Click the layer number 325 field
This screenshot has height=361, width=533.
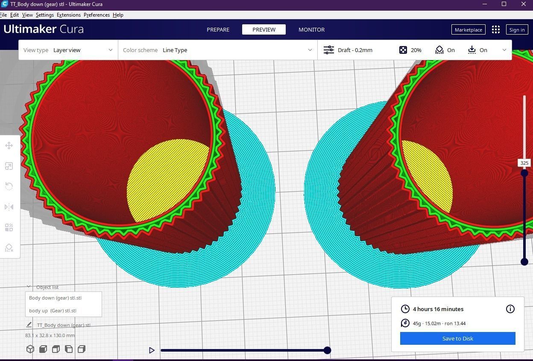524,163
